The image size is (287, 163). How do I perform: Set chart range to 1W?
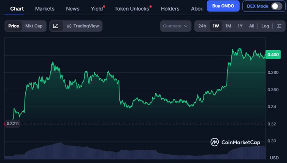tap(216, 26)
